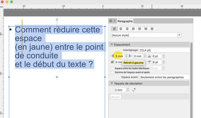The image size is (201, 118).
Task: Choose justify with last line centered
Action: pyautogui.click(x=139, y=29)
